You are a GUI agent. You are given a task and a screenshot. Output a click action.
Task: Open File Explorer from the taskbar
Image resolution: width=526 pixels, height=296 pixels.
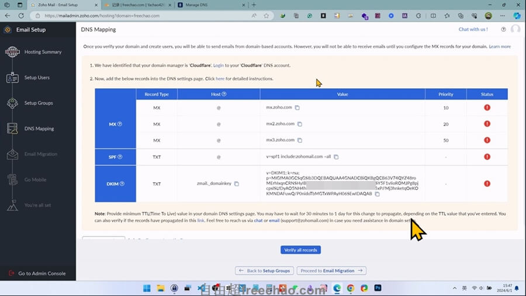tap(161, 288)
